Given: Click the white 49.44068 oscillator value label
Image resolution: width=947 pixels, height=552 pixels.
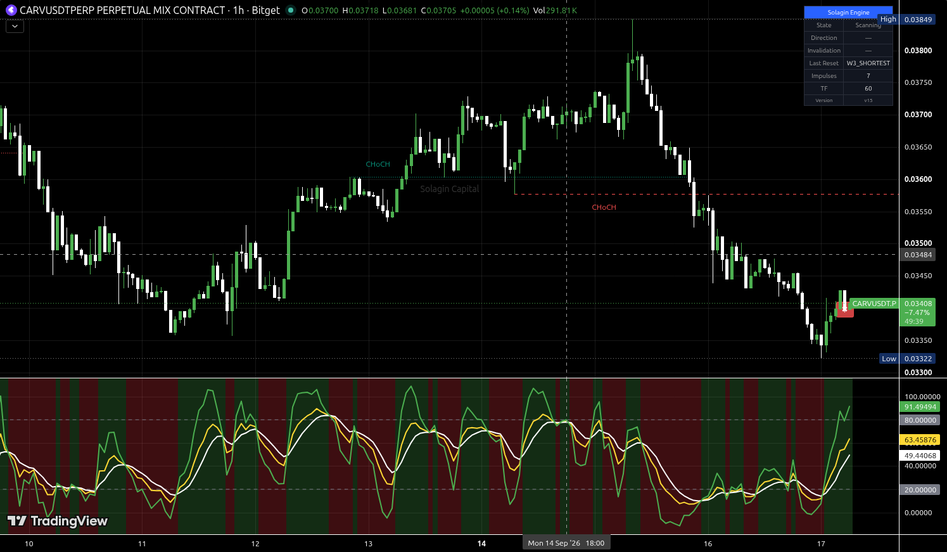Looking at the screenshot, I should tap(920, 456).
